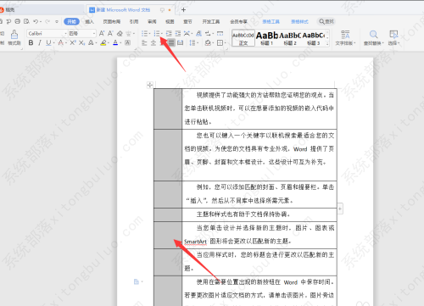Image resolution: width=424 pixels, height=306 pixels.
Task: Open the 表格工具 ribbon tab
Action: click(271, 21)
